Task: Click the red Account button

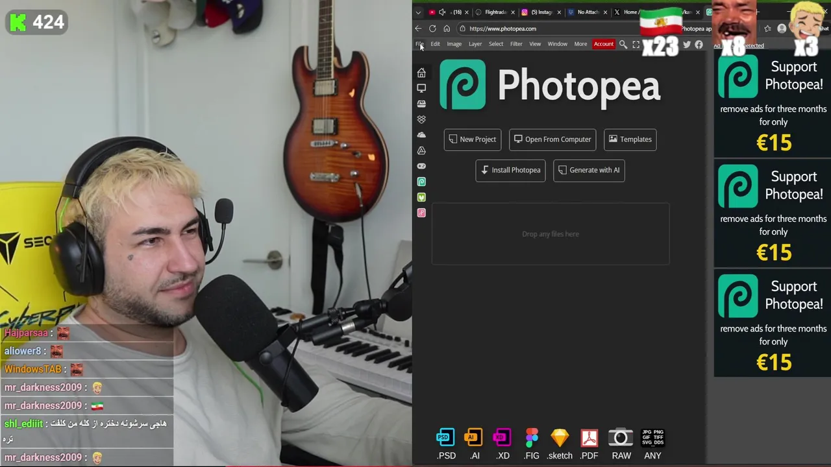Action: (x=604, y=44)
